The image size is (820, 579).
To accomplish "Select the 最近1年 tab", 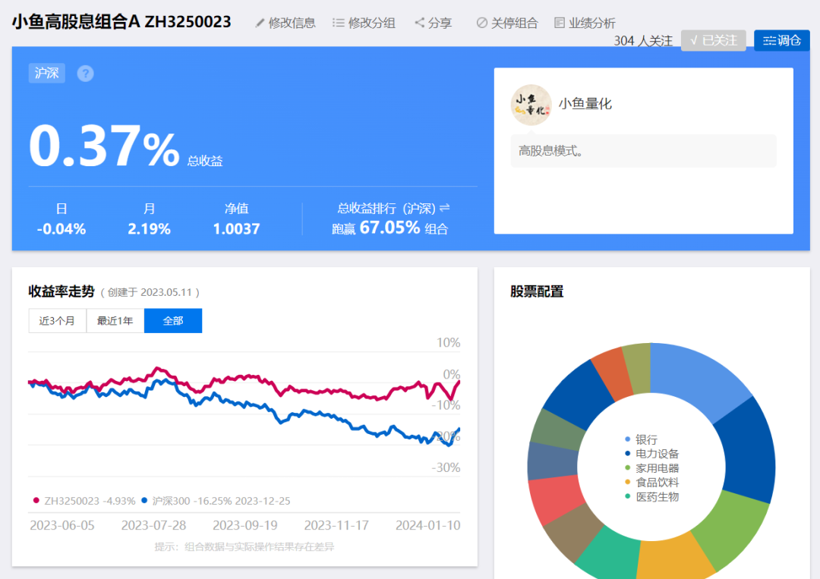I will click(115, 320).
